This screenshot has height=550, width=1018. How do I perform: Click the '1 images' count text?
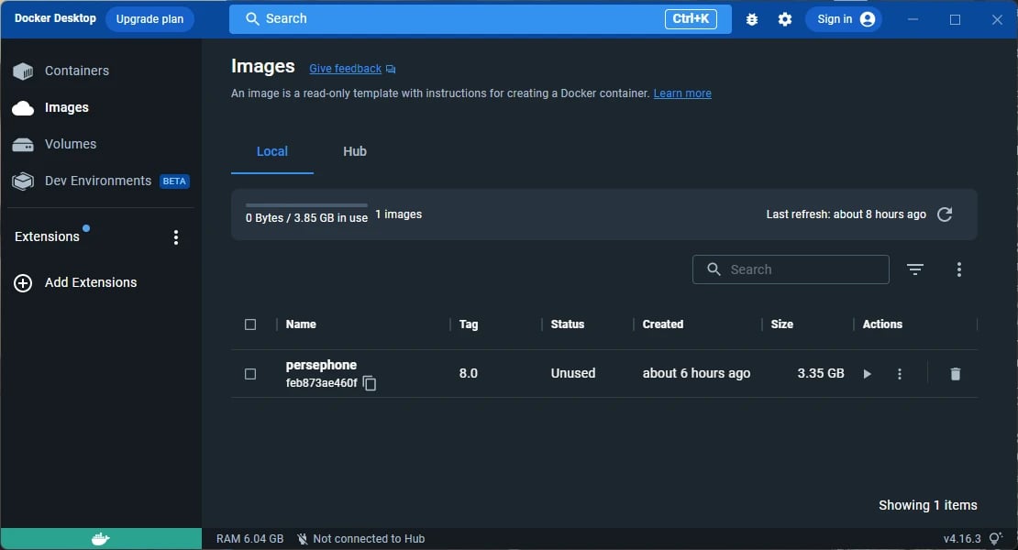[399, 214]
